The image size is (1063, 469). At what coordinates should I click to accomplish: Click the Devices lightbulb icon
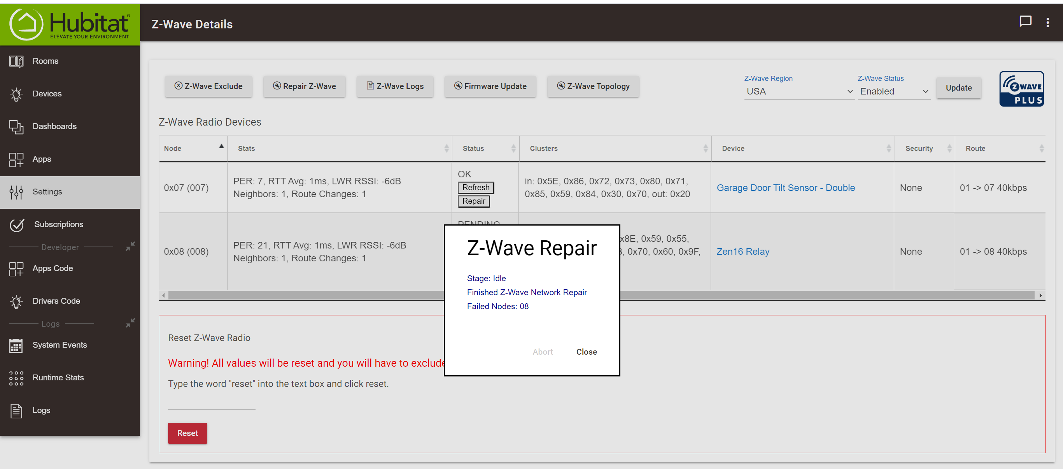pyautogui.click(x=16, y=94)
